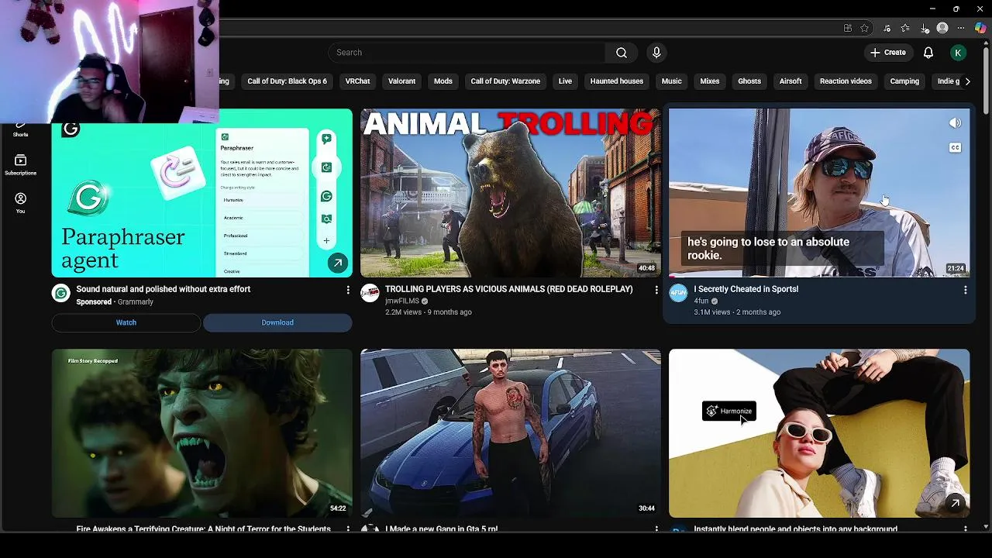Open the browser downloads icon

coord(925,28)
